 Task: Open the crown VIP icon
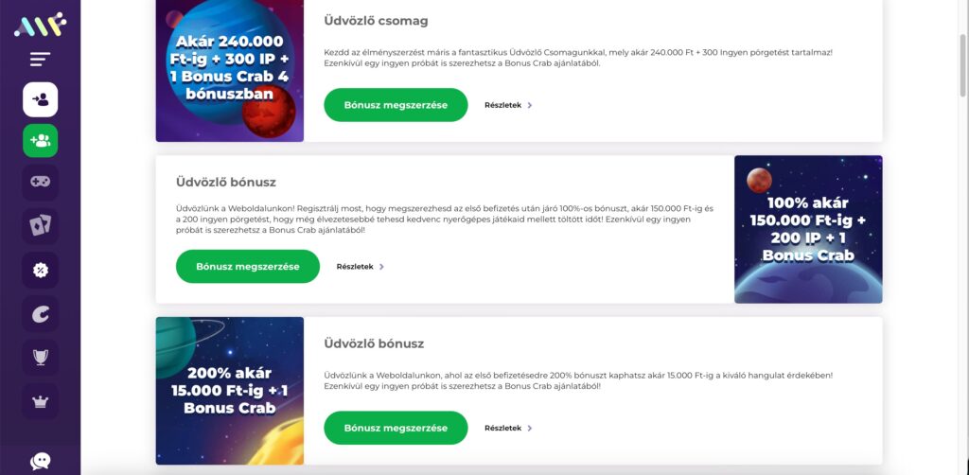tap(40, 401)
